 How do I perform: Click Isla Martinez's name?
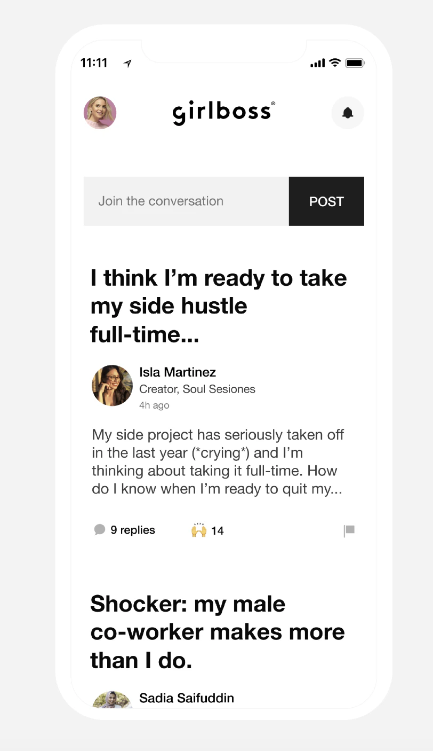click(x=177, y=372)
